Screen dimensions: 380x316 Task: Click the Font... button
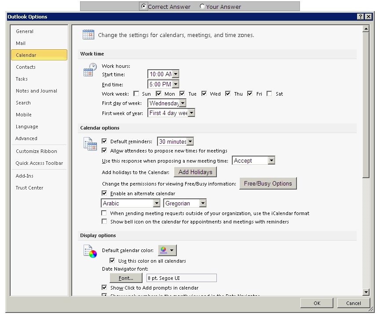click(x=126, y=278)
